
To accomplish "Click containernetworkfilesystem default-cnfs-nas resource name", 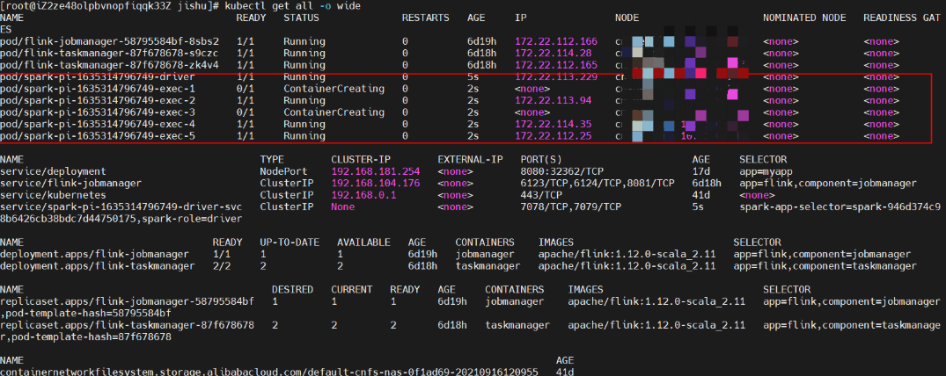I will pos(269,372).
